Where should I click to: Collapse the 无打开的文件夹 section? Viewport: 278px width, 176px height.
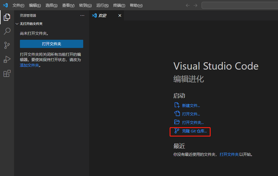pyautogui.click(x=17, y=24)
